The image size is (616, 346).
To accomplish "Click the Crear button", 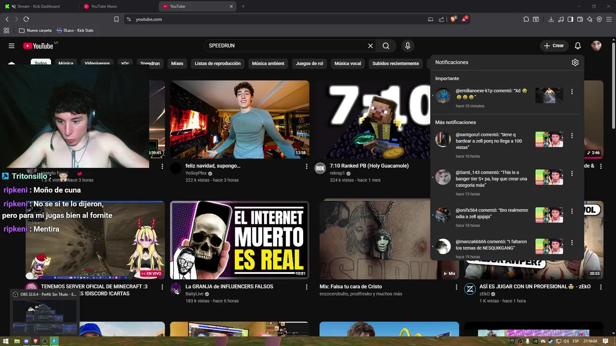I will point(553,46).
